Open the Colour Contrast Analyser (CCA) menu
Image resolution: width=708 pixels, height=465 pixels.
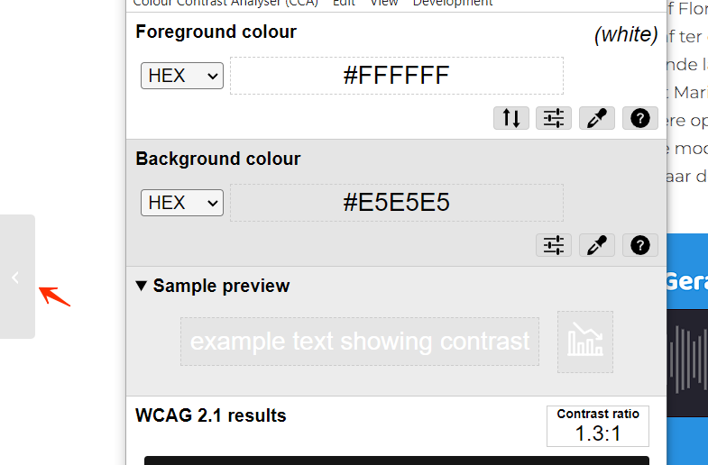[x=225, y=4]
